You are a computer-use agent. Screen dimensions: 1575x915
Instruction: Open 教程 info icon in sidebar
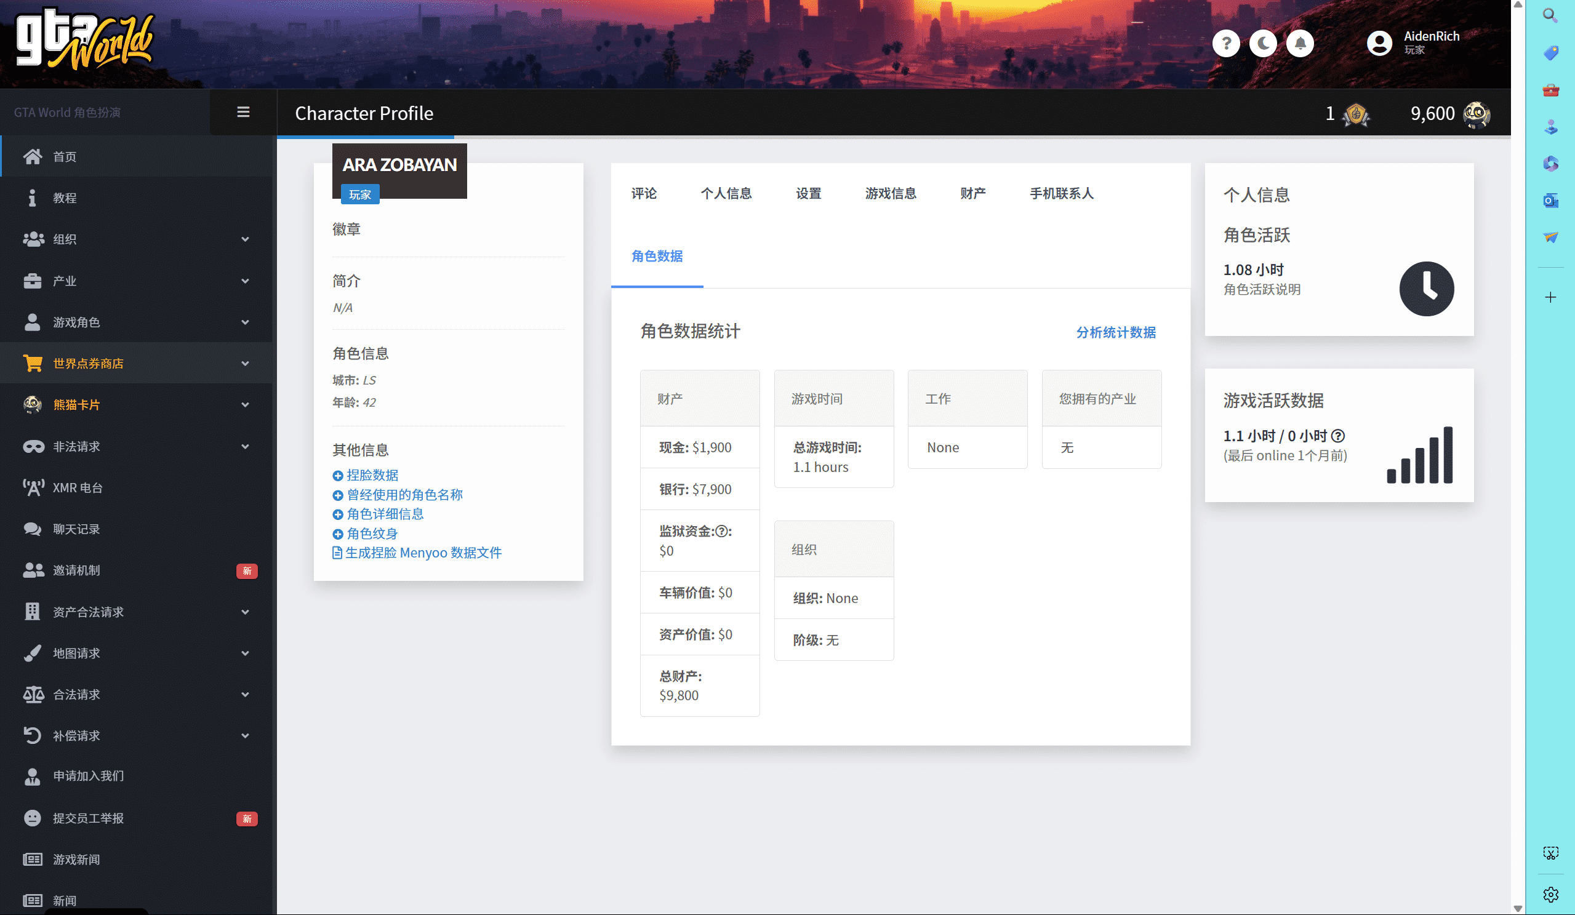33,198
